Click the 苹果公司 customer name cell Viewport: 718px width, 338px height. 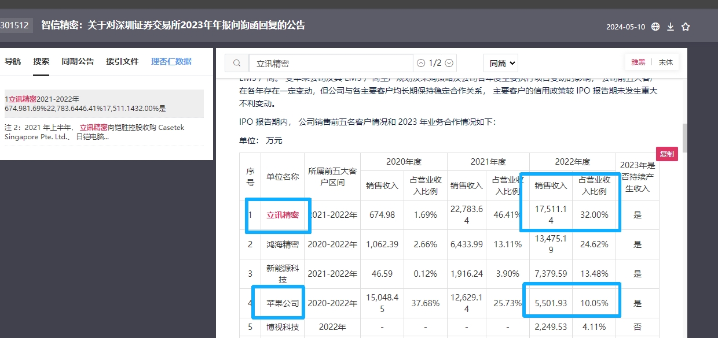pyautogui.click(x=283, y=303)
